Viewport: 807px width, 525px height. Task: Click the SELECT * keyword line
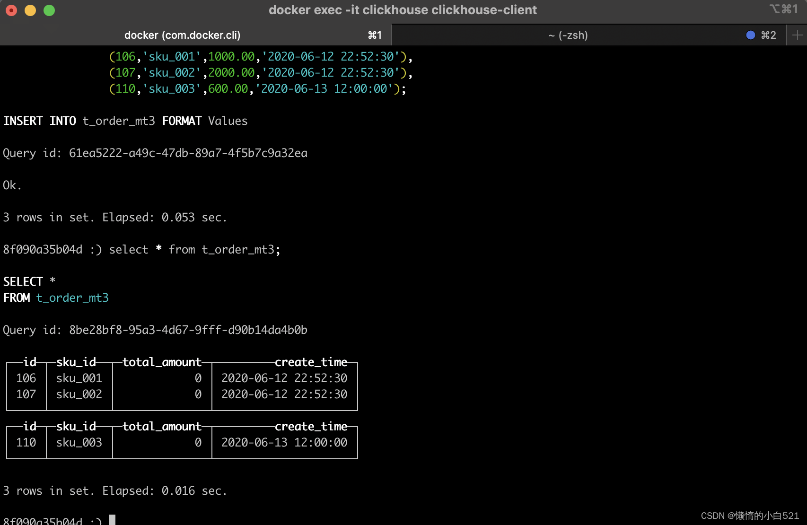(29, 282)
